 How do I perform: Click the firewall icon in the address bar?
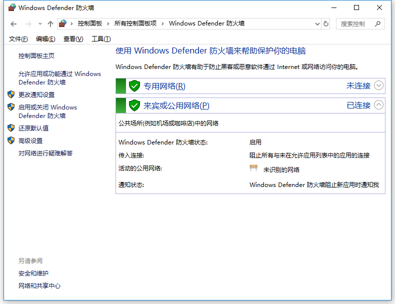click(62, 23)
